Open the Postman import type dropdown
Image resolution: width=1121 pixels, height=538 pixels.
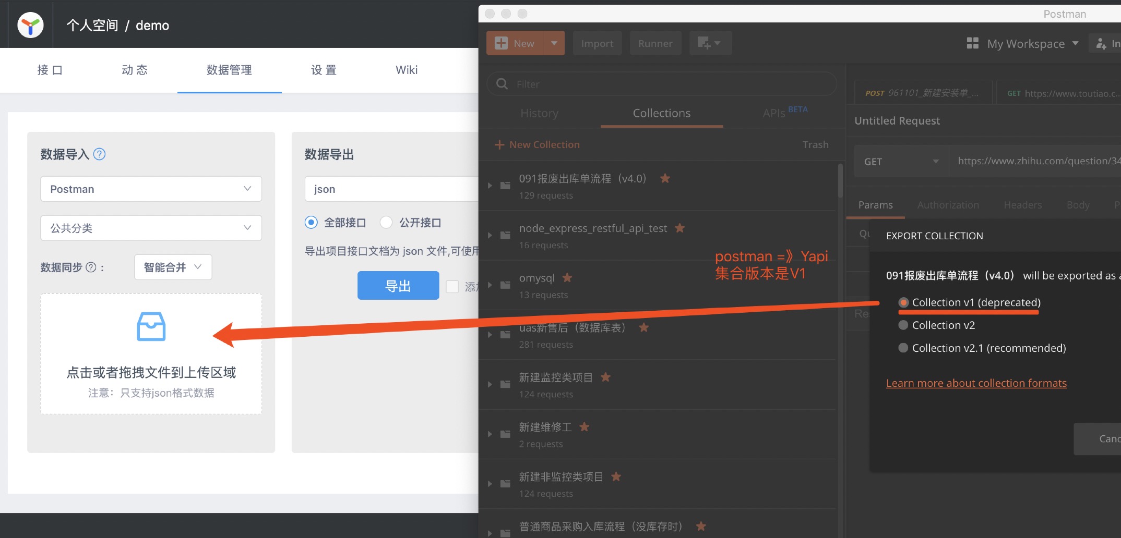[x=151, y=189]
